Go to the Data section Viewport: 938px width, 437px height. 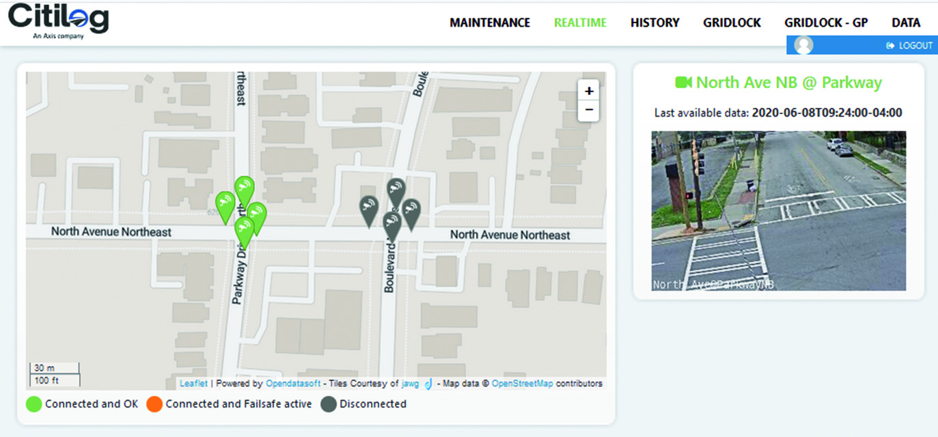(906, 23)
